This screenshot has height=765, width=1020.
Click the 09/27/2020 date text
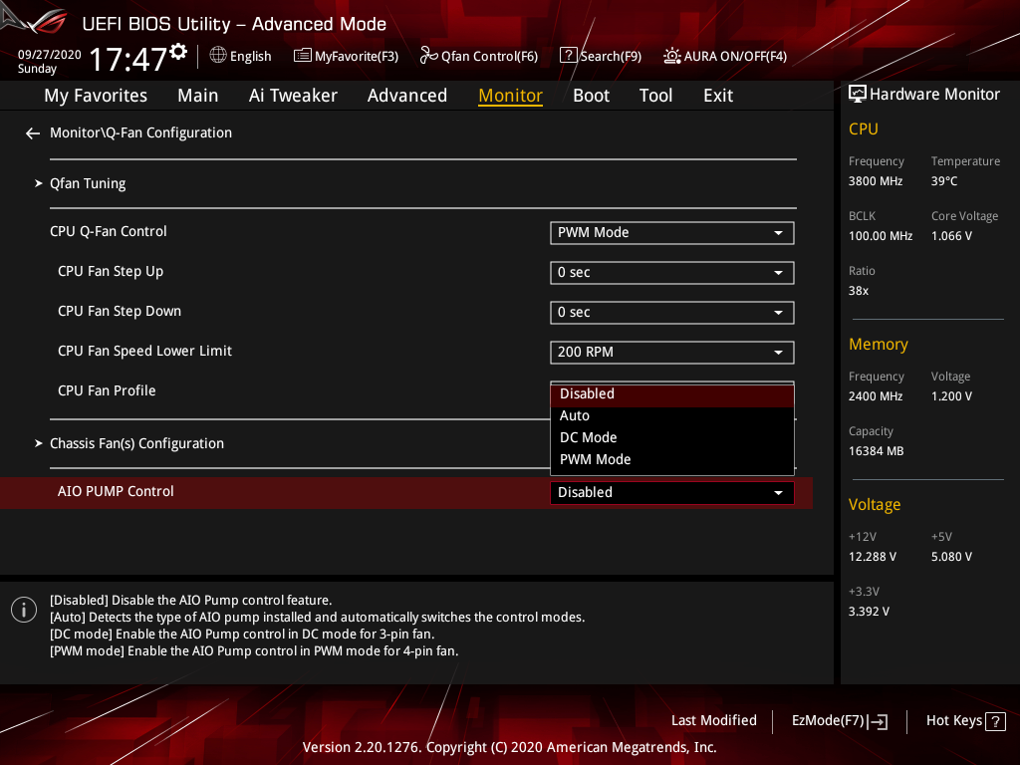coord(50,55)
